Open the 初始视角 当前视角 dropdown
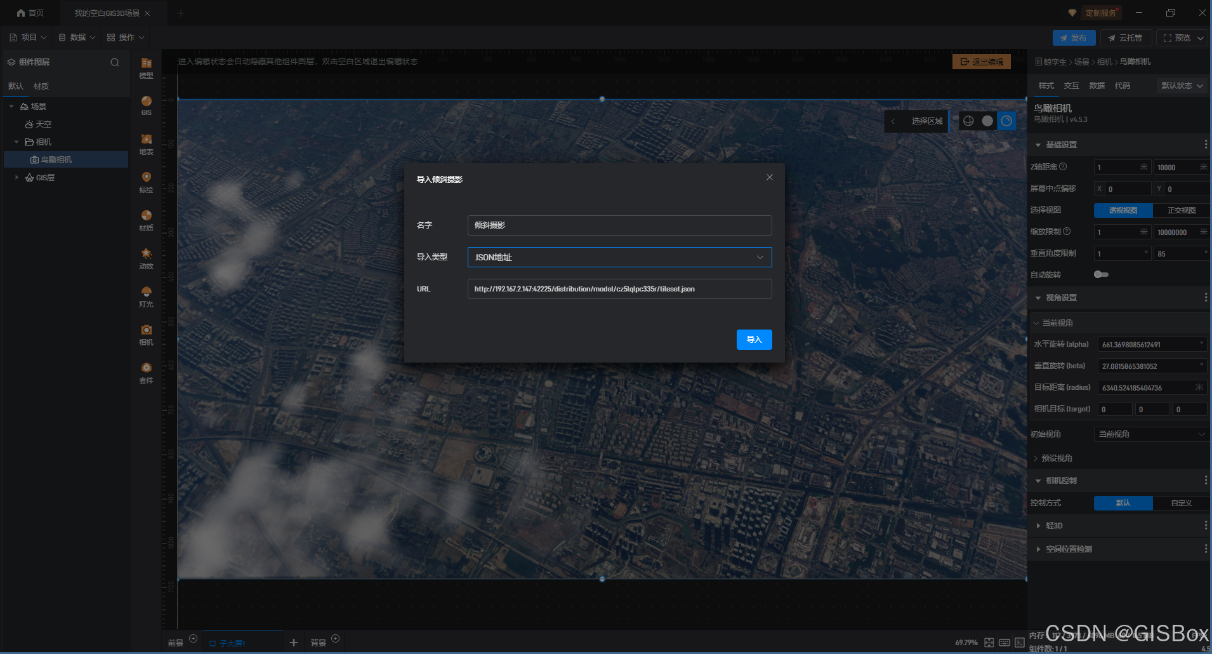Image resolution: width=1212 pixels, height=654 pixels. coord(1152,434)
